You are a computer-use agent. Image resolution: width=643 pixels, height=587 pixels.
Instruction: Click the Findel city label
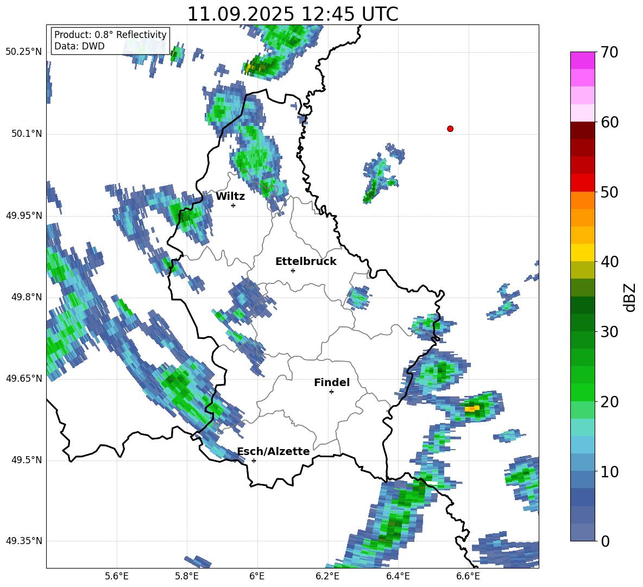[x=332, y=382]
